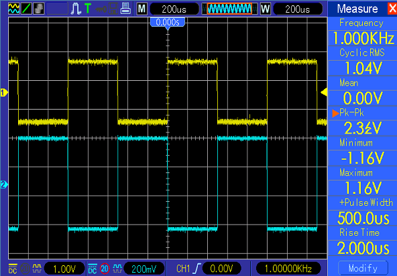
Task: Select the green diagonal line vector icon
Action: (x=26, y=9)
